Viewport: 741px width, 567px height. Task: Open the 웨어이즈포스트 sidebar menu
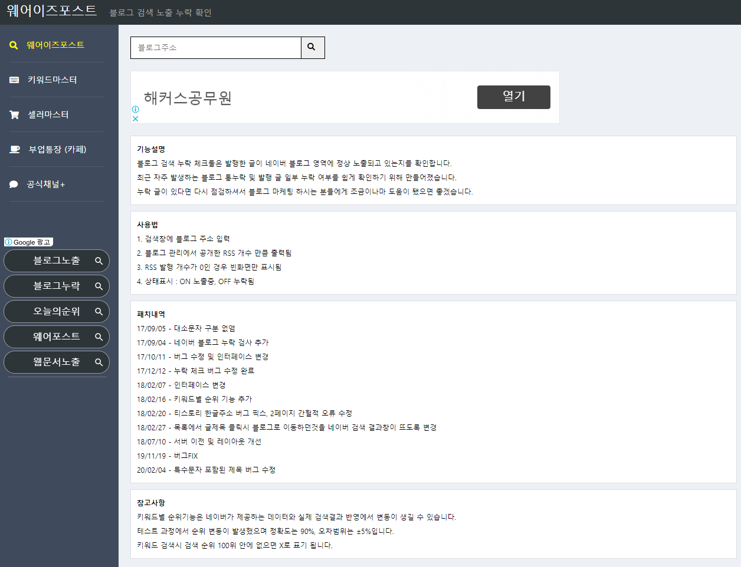click(x=55, y=45)
